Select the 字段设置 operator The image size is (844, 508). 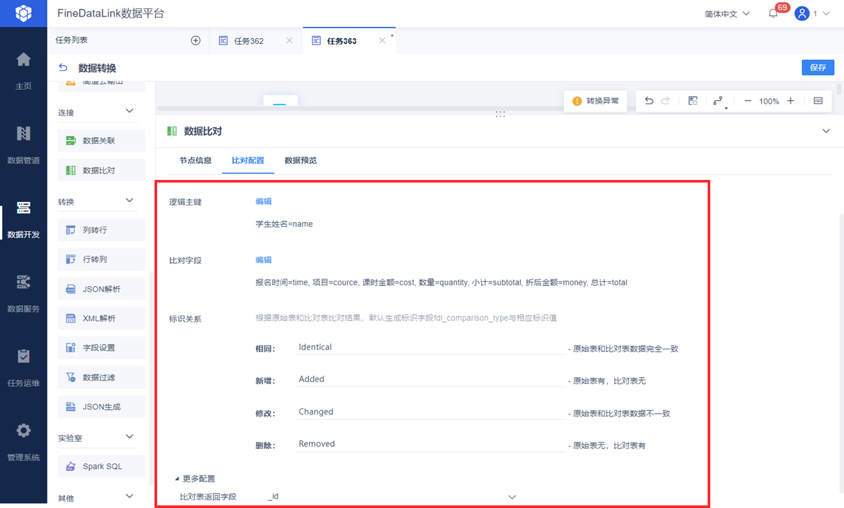click(101, 348)
